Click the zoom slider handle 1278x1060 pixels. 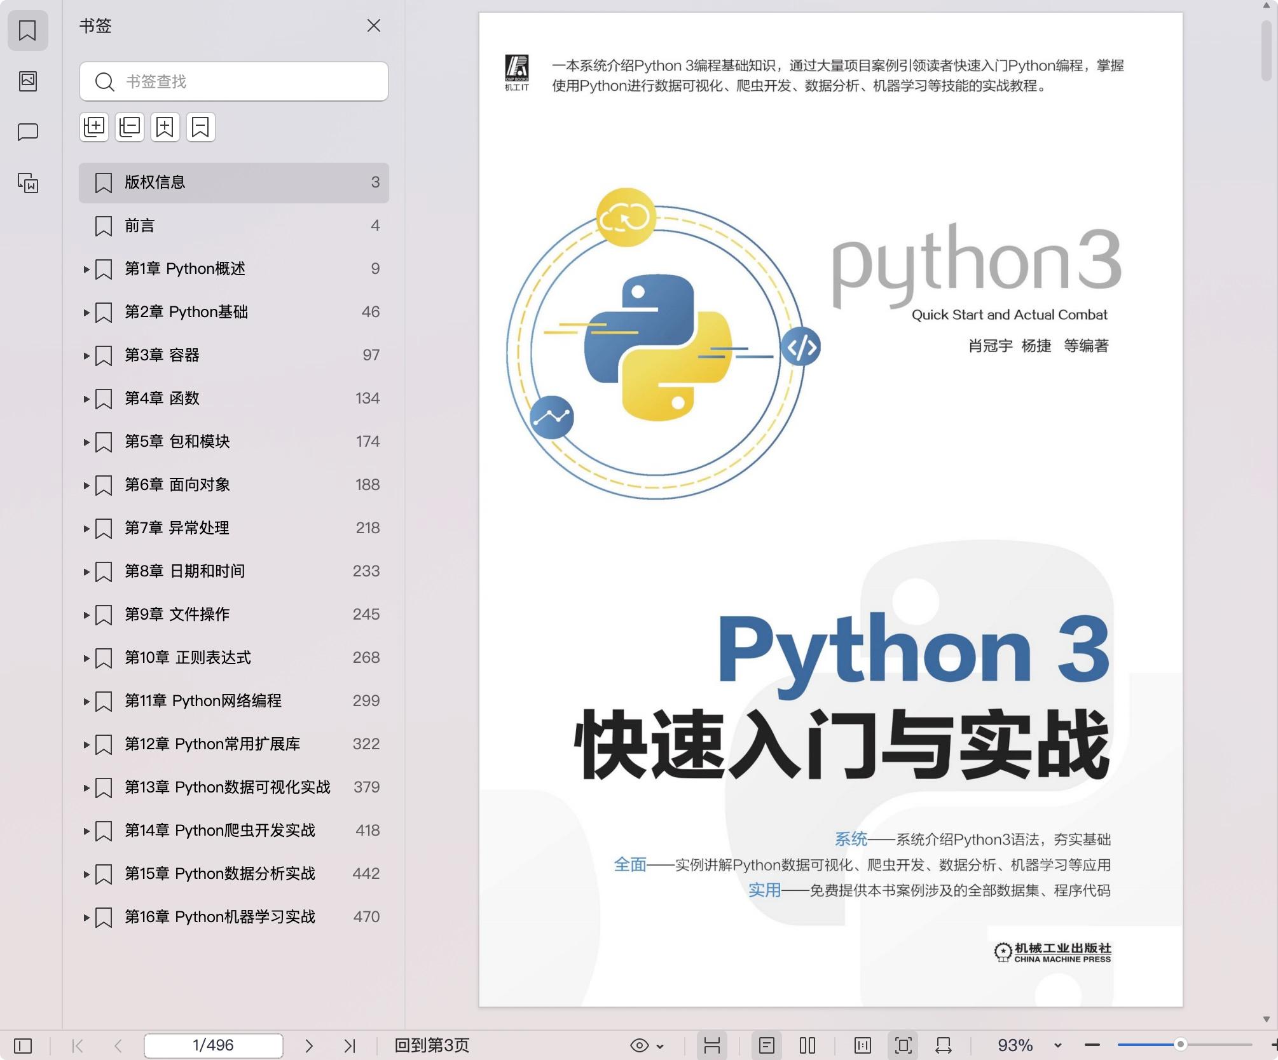(x=1180, y=1045)
